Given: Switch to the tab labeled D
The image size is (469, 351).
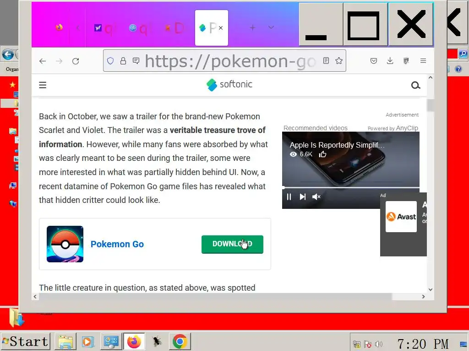Looking at the screenshot, I should (x=175, y=28).
